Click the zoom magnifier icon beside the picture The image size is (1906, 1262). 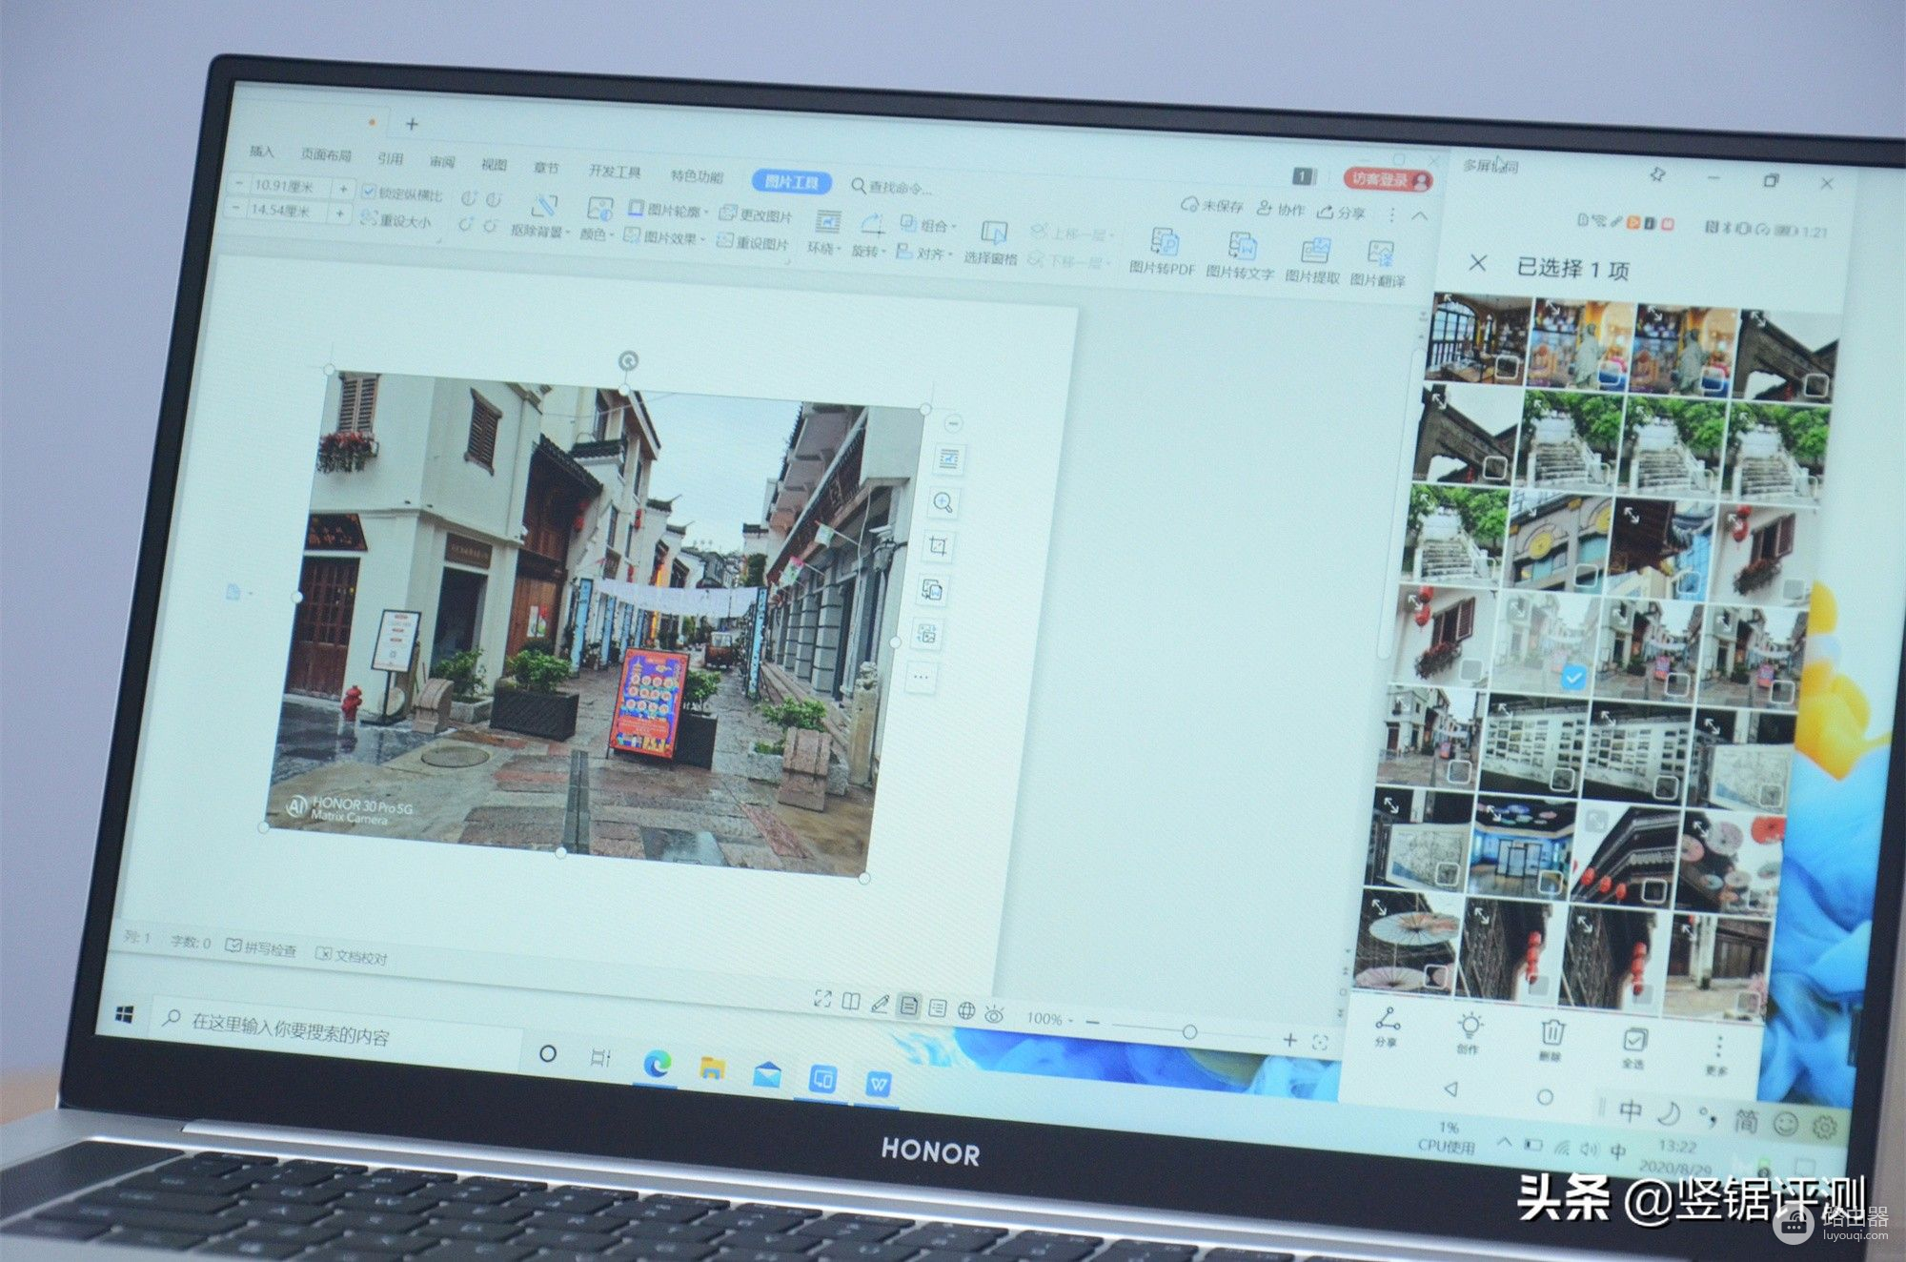click(943, 503)
